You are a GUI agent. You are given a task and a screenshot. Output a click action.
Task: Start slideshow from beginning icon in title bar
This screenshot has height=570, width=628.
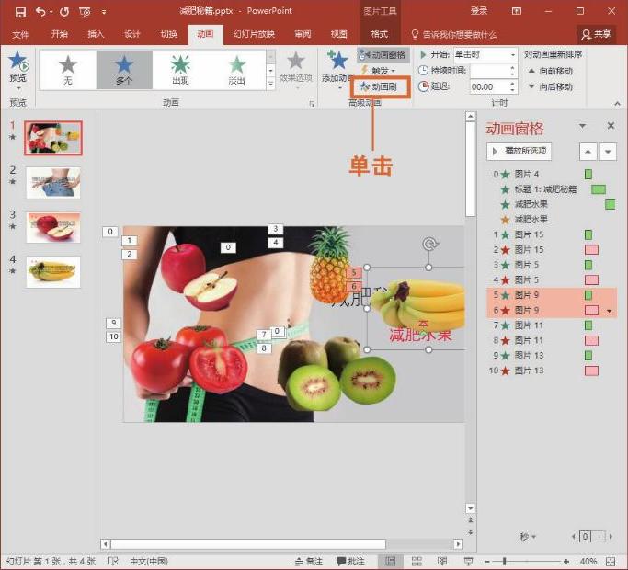[85, 12]
